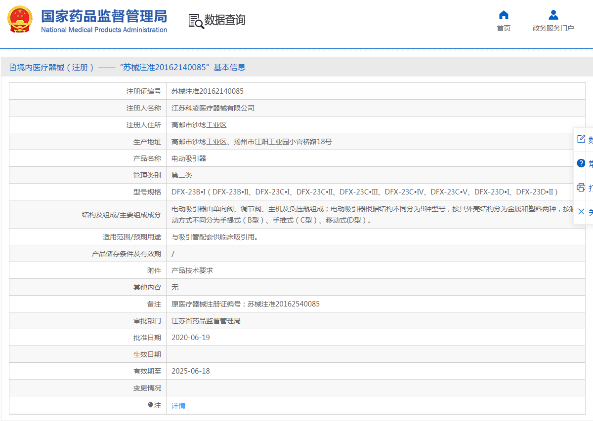Viewport: 593px width, 421px height.
Task: Click the national emblem logo
Action: pyautogui.click(x=20, y=20)
